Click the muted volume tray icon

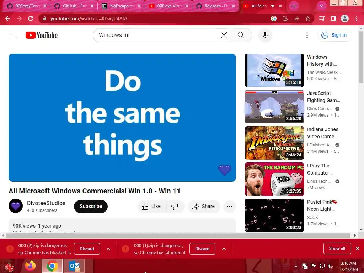coord(331,266)
